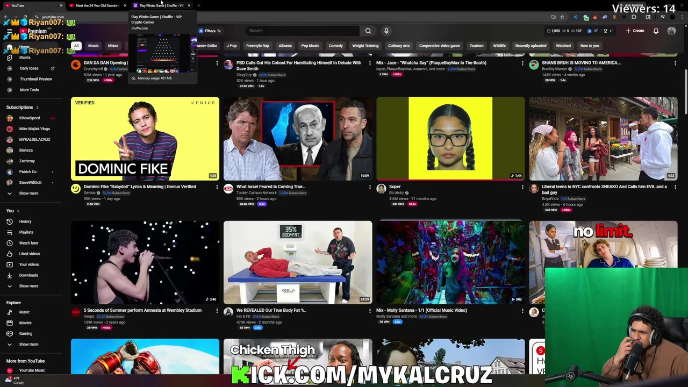
Task: Select the Freestyle Rap chip
Action: point(257,46)
